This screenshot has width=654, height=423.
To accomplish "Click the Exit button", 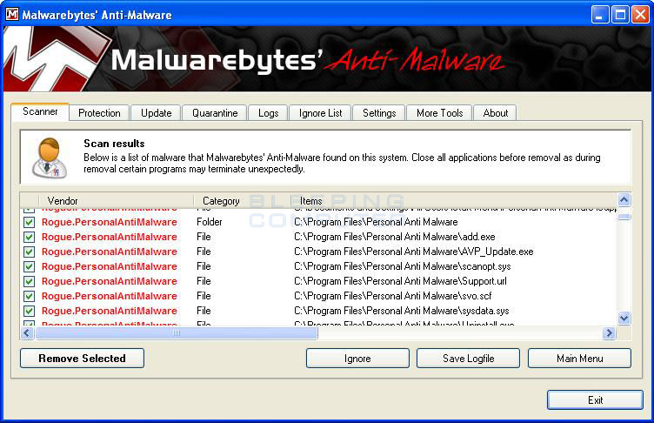I will [595, 400].
